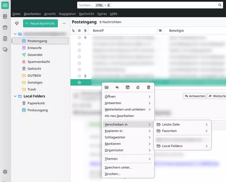Open the Mail space in the sidebar
Image resolution: width=226 pixels, height=182 pixels.
point(5,5)
